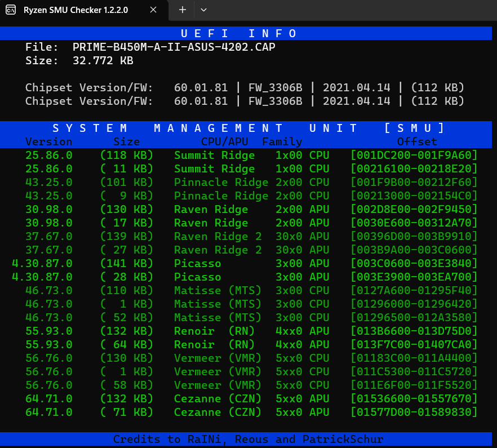The height and width of the screenshot is (448, 497).
Task: Click Matisse (MTS) in the 52 KB row
Action: pyautogui.click(x=218, y=317)
